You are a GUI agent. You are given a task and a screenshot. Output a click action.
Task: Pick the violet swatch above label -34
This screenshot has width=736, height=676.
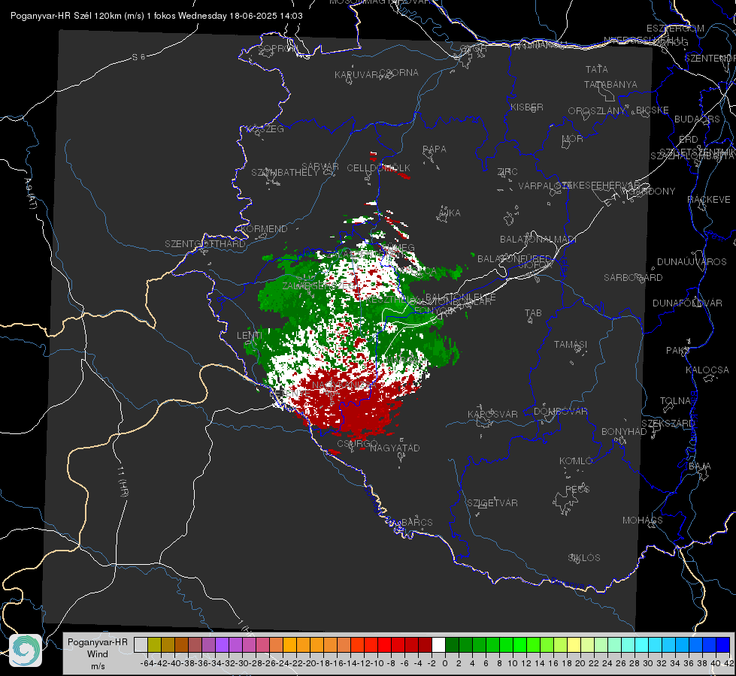click(222, 644)
